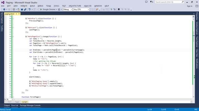This screenshot has height=111, width=199.
Task: Open the DEBUG menu
Action: tap(40, 6)
